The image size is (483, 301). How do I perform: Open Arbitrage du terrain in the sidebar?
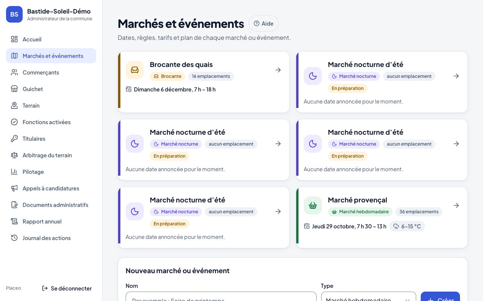[51, 155]
